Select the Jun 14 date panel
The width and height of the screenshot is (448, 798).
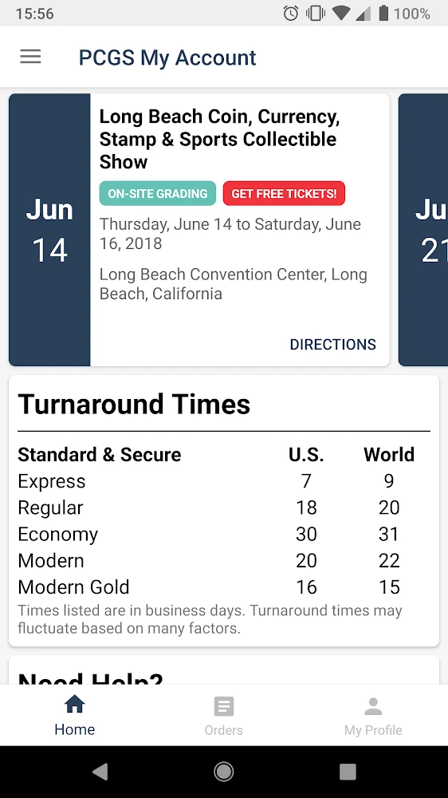tap(50, 230)
